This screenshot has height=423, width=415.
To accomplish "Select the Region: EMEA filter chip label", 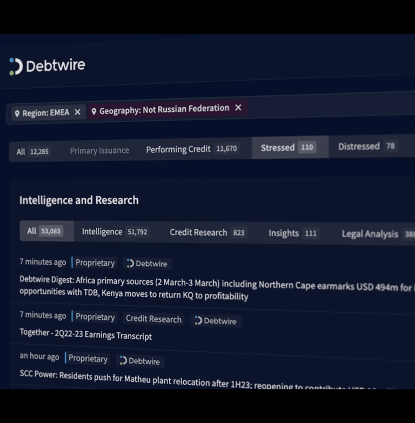I will [x=45, y=112].
